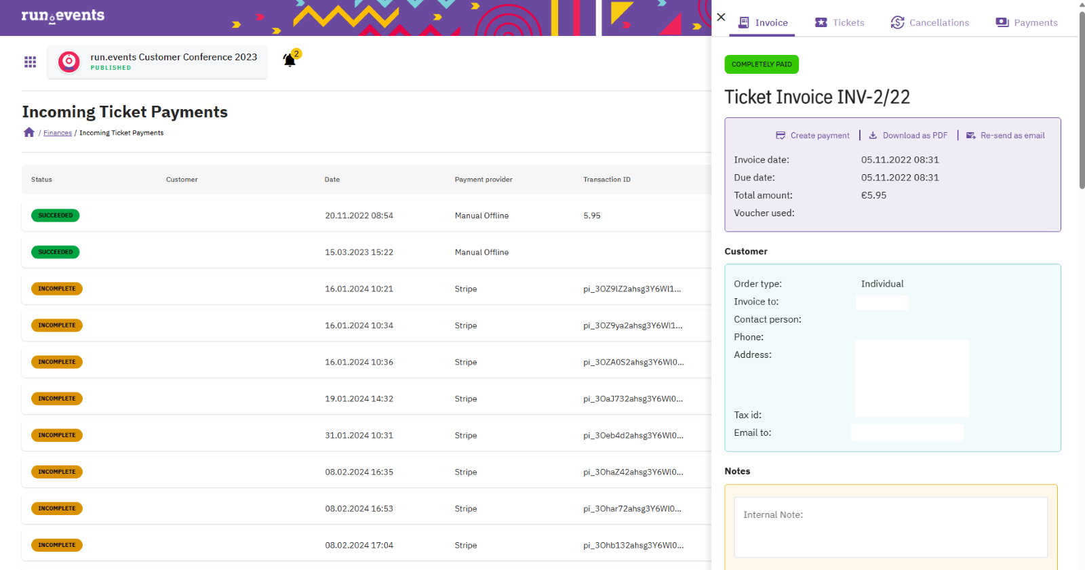
Task: Select the Invoice tab
Action: [x=763, y=22]
